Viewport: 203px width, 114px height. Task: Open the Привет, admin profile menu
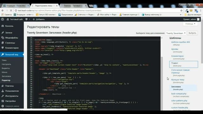(x=191, y=19)
